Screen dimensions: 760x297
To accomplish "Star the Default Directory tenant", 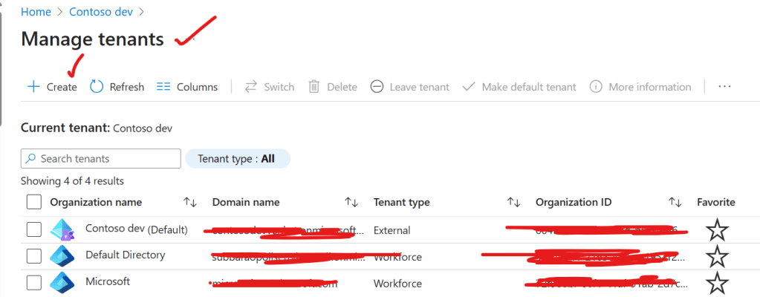I will (x=716, y=257).
